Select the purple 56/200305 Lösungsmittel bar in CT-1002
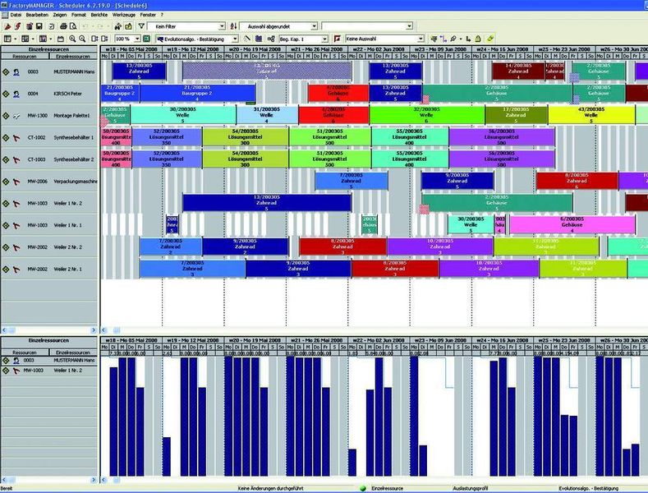Screen dimensions: 648x493 (501, 137)
